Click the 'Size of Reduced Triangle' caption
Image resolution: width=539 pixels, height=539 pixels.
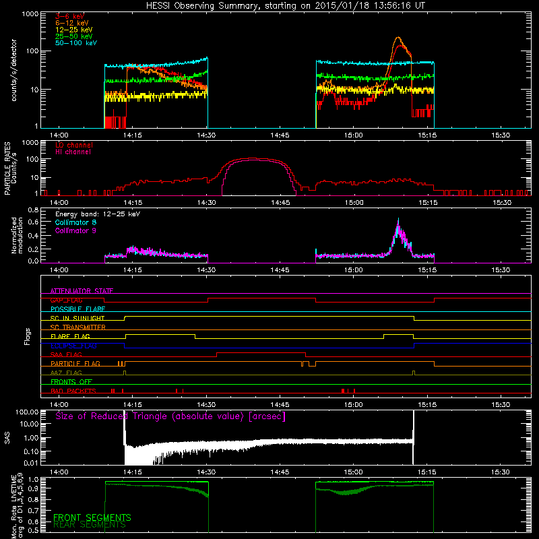170,416
